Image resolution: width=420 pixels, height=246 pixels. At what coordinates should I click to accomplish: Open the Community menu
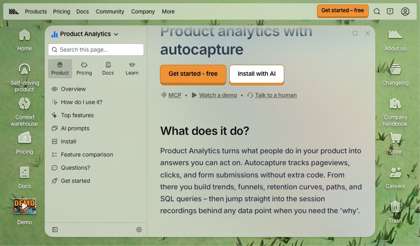point(110,11)
